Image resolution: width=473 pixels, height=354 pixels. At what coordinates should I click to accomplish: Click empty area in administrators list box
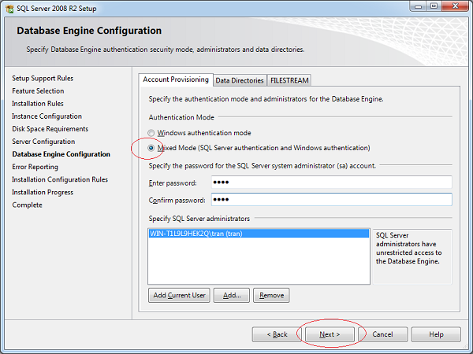tap(258, 264)
